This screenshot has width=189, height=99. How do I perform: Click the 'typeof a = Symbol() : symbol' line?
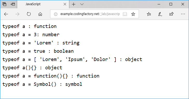(42, 84)
